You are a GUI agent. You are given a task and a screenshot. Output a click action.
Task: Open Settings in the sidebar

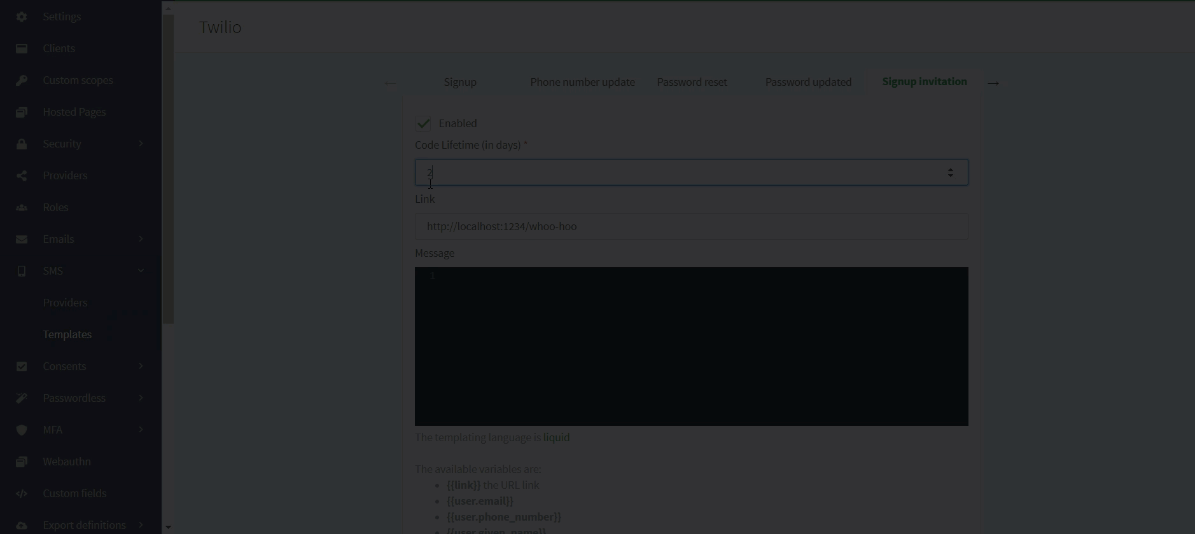pyautogui.click(x=62, y=17)
